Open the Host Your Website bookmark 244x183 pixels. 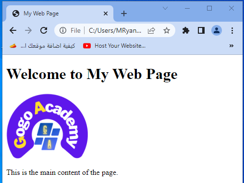(x=114, y=46)
